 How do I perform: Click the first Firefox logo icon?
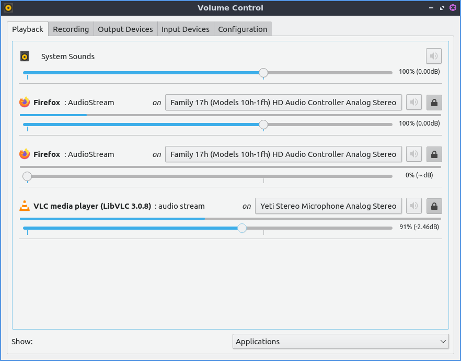pyautogui.click(x=25, y=103)
